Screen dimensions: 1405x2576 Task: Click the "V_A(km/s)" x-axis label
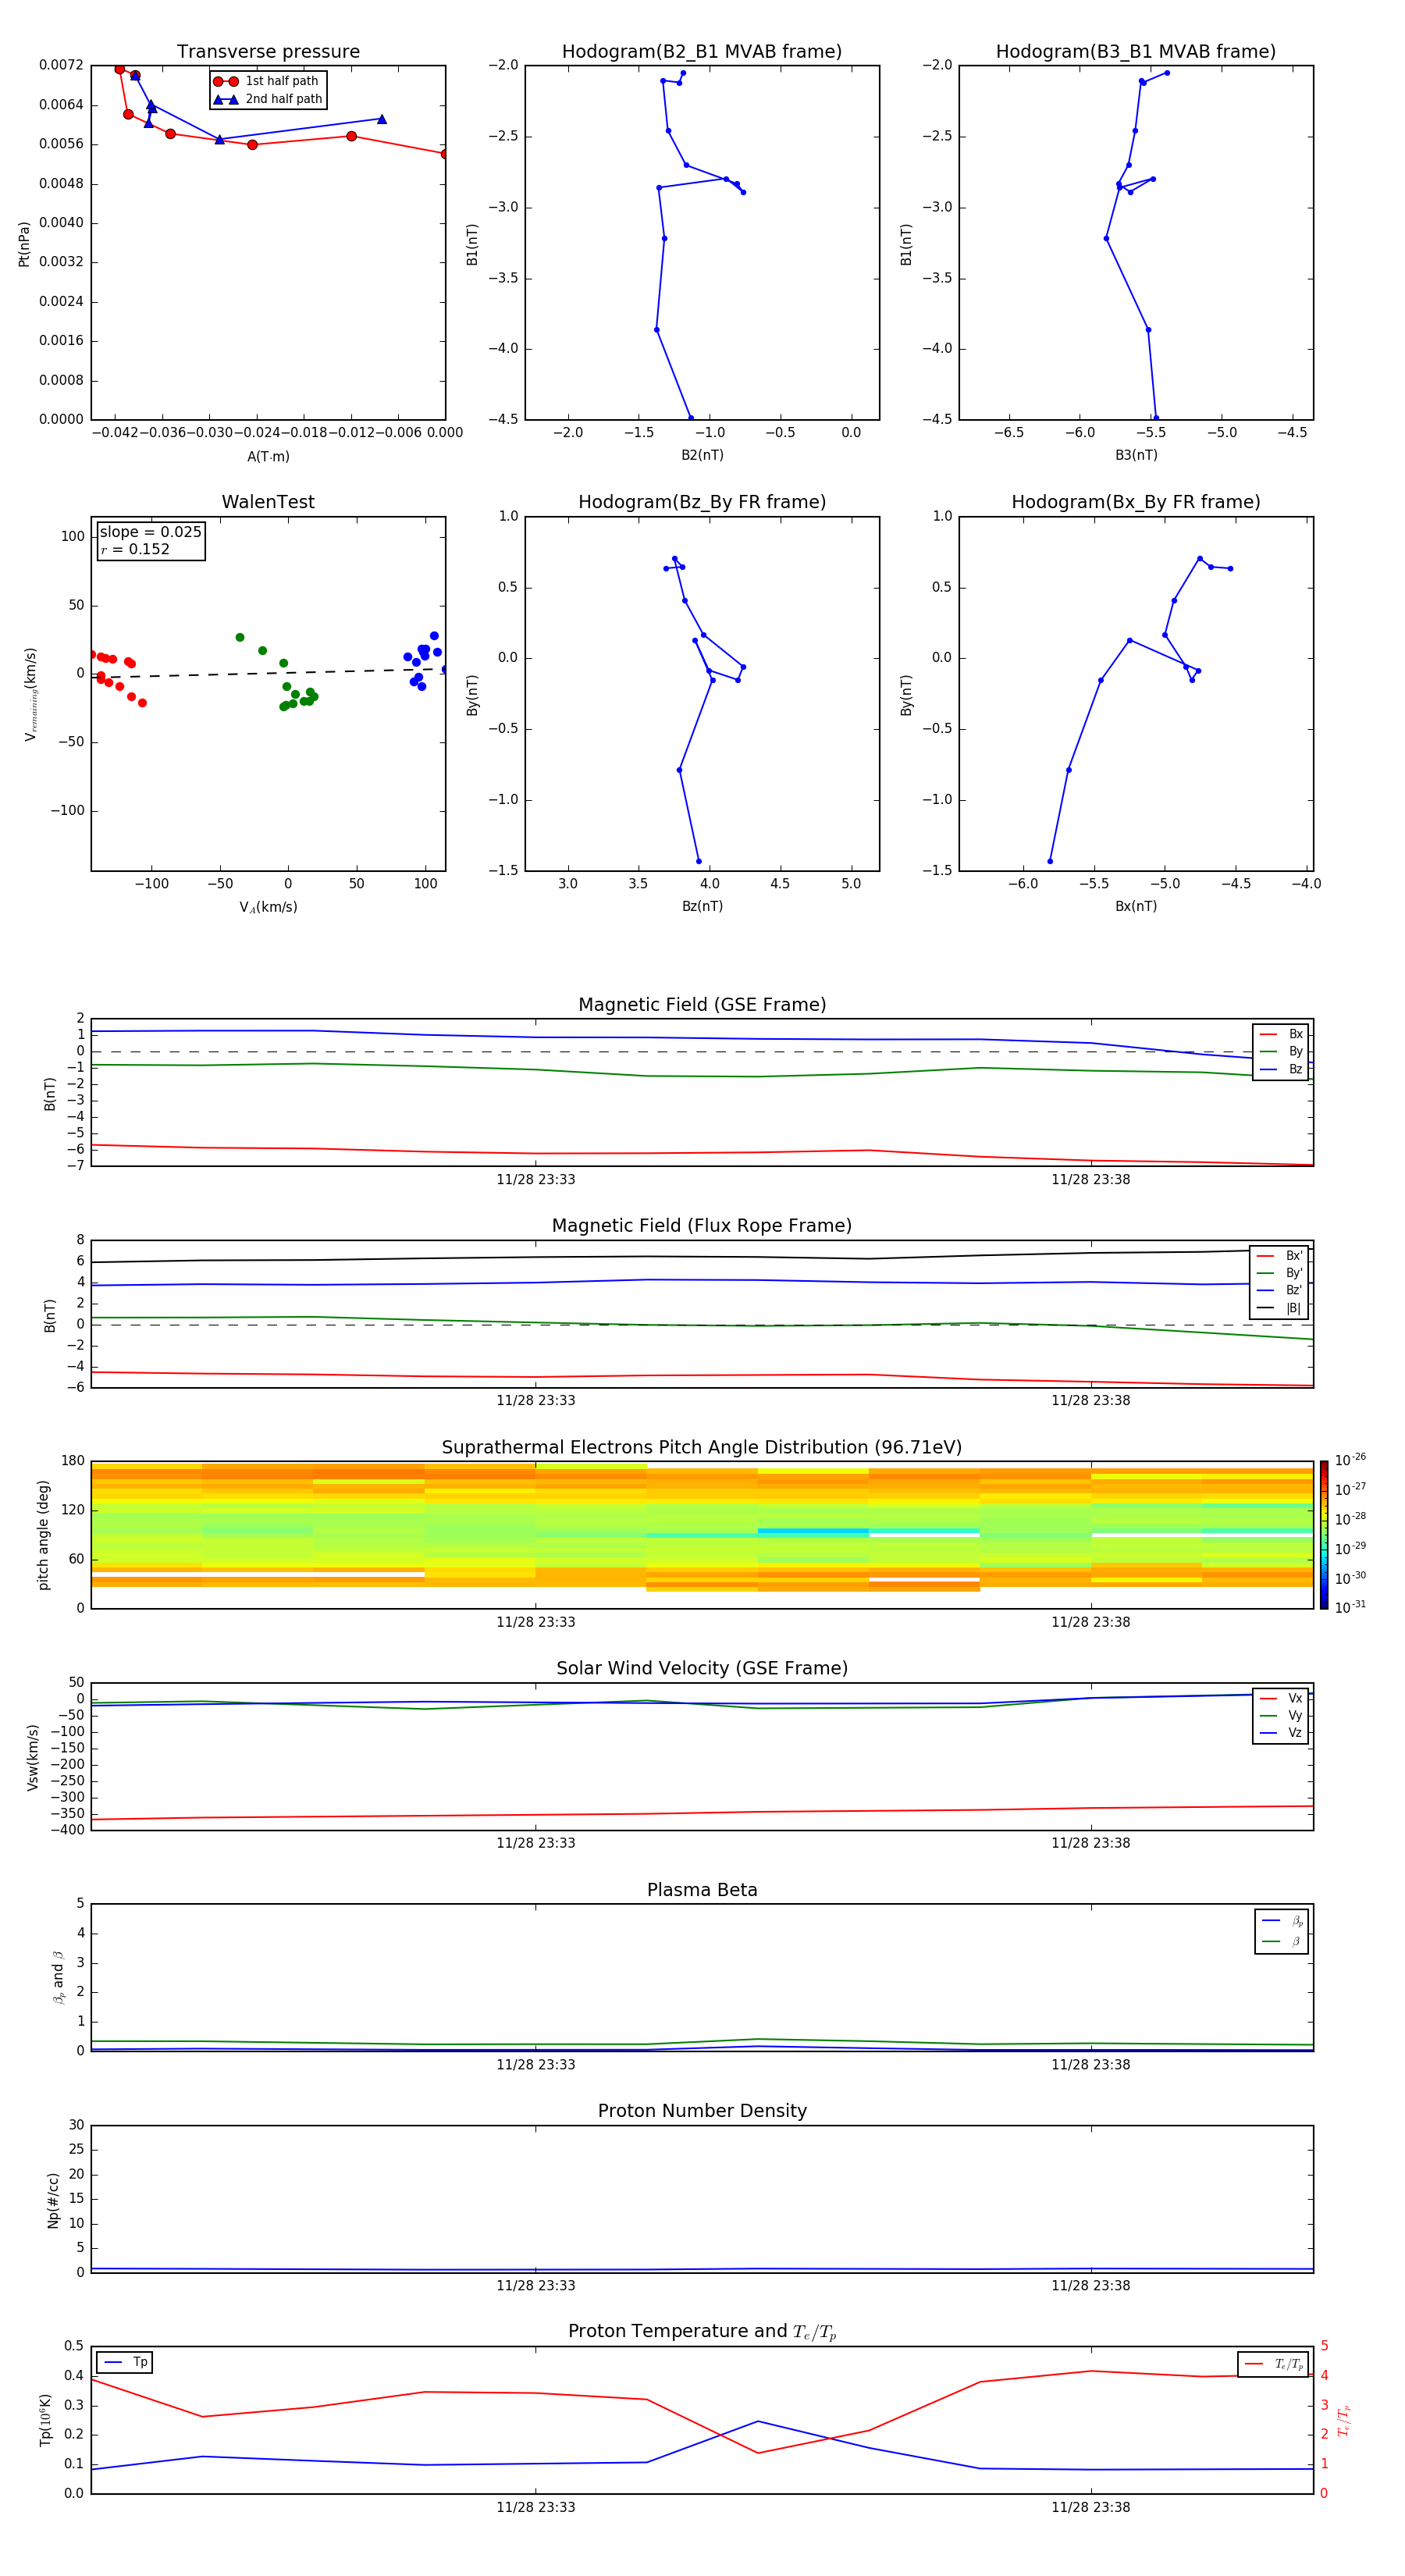(x=268, y=907)
